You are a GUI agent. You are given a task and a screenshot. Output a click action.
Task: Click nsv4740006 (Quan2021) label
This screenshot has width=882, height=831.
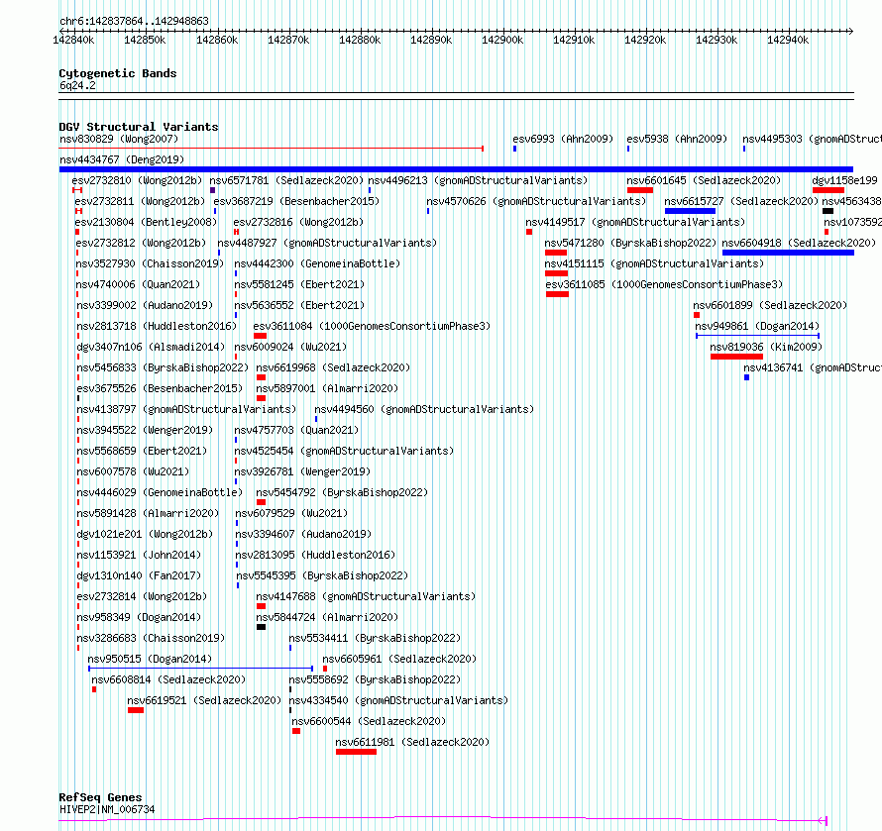point(138,284)
